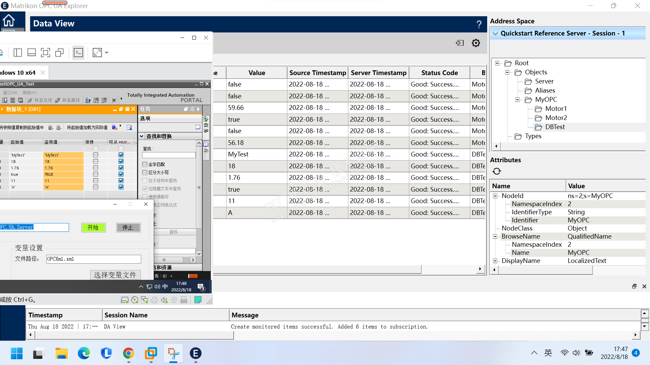
Task: Open the 帮助(H) menu
Action: point(29,93)
